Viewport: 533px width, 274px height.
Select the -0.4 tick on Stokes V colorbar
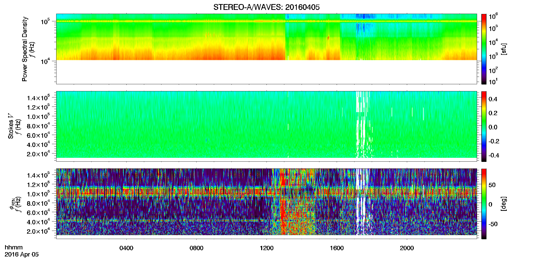[x=494, y=155]
